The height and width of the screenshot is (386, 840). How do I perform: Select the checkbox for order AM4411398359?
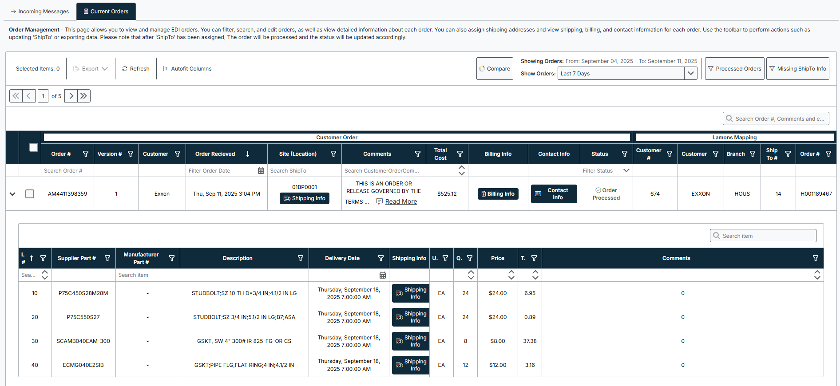[x=30, y=194]
